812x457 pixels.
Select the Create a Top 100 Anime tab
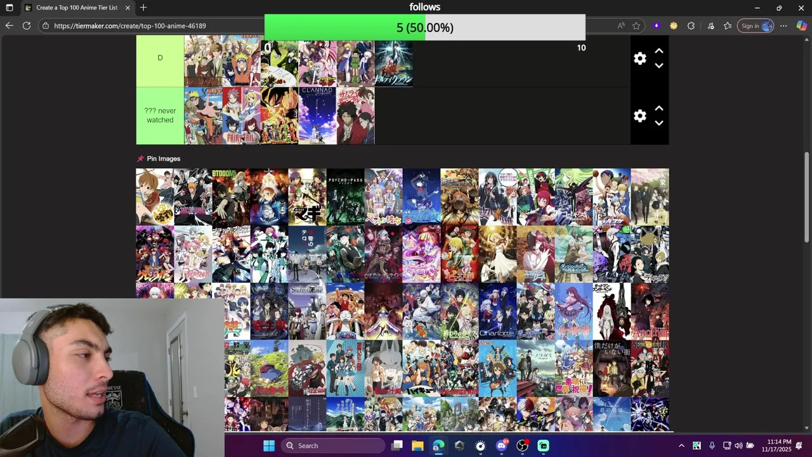(77, 8)
